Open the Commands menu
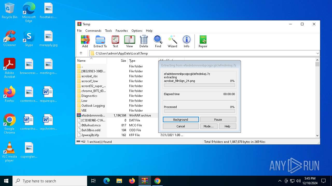This screenshot has width=332, height=186. pyautogui.click(x=93, y=30)
